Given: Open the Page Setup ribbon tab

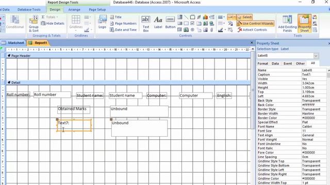Looking at the screenshot, I should 97,9.
